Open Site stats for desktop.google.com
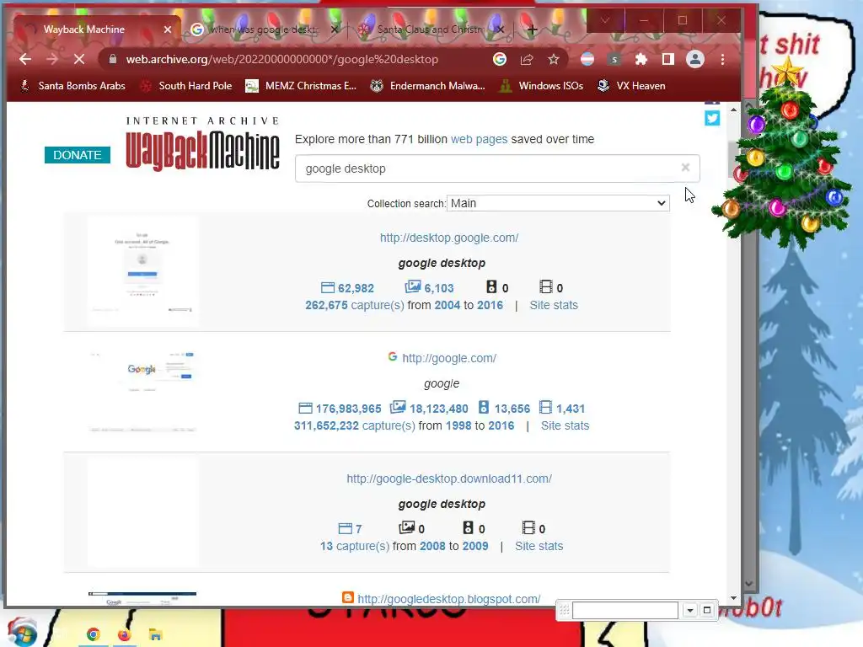863x647 pixels. click(554, 305)
